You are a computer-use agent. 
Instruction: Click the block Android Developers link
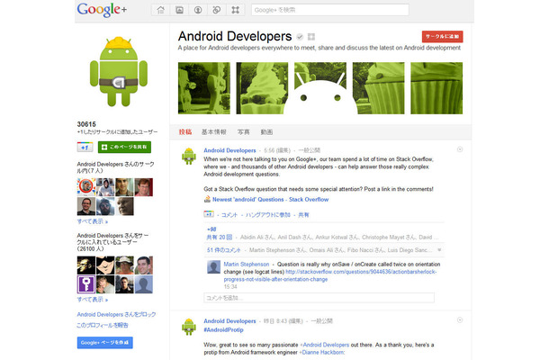tap(116, 314)
